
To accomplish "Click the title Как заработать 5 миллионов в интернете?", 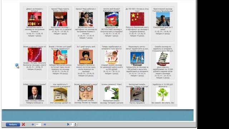I will pos(60,85).
